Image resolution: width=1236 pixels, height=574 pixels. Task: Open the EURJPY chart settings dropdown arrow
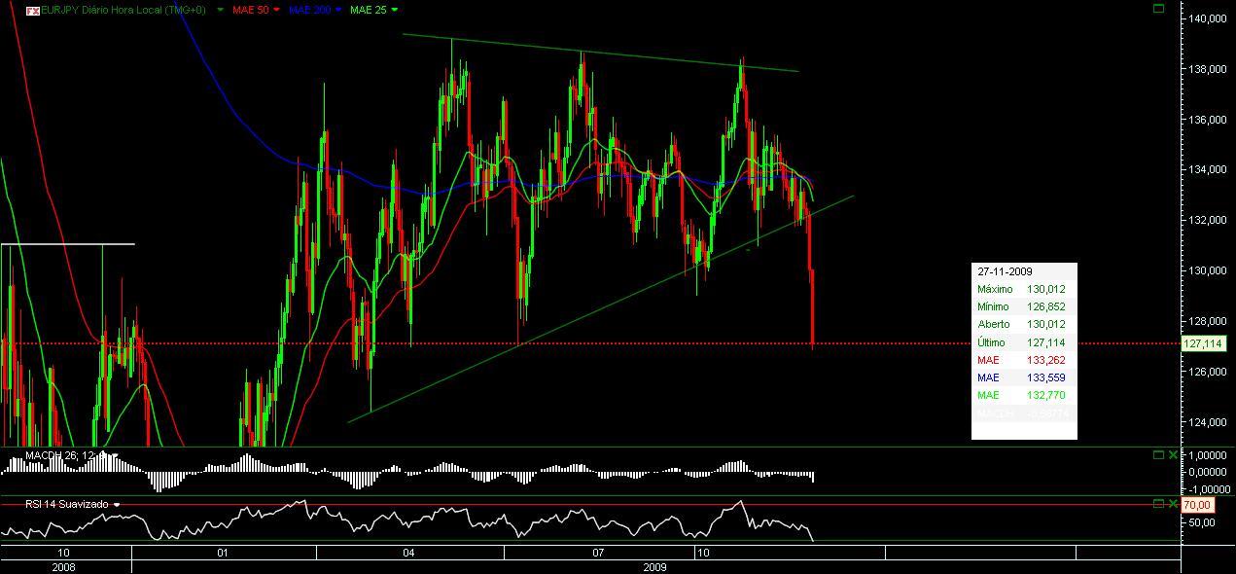[x=220, y=10]
